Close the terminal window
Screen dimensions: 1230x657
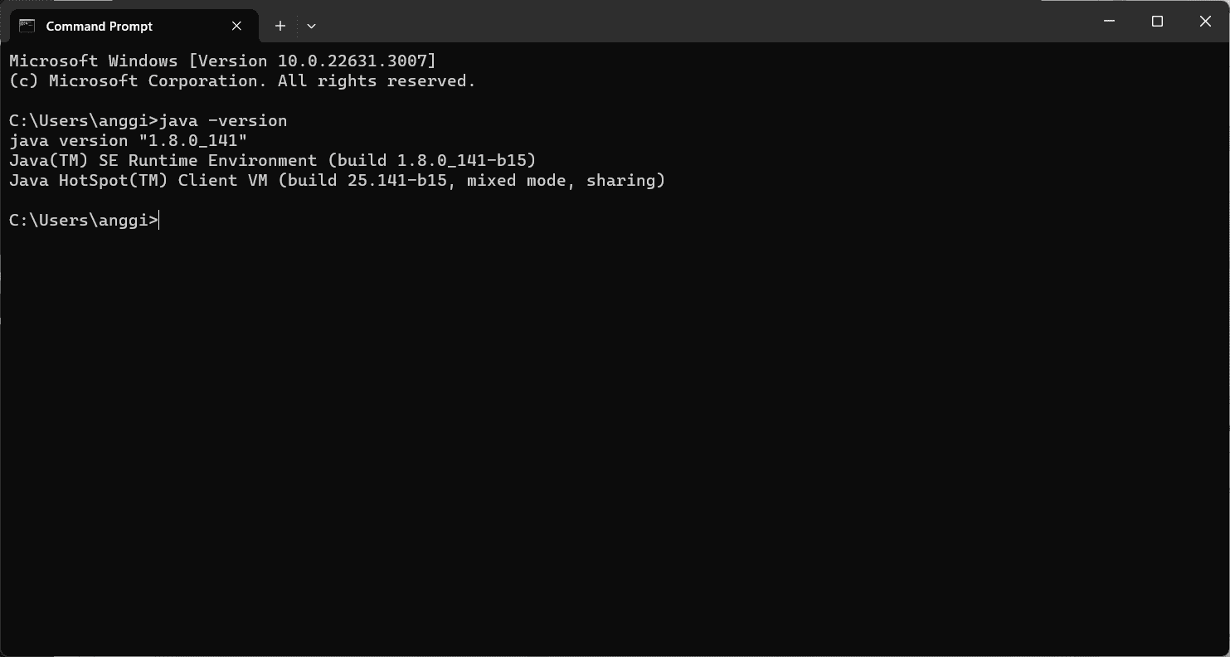[x=1205, y=22]
